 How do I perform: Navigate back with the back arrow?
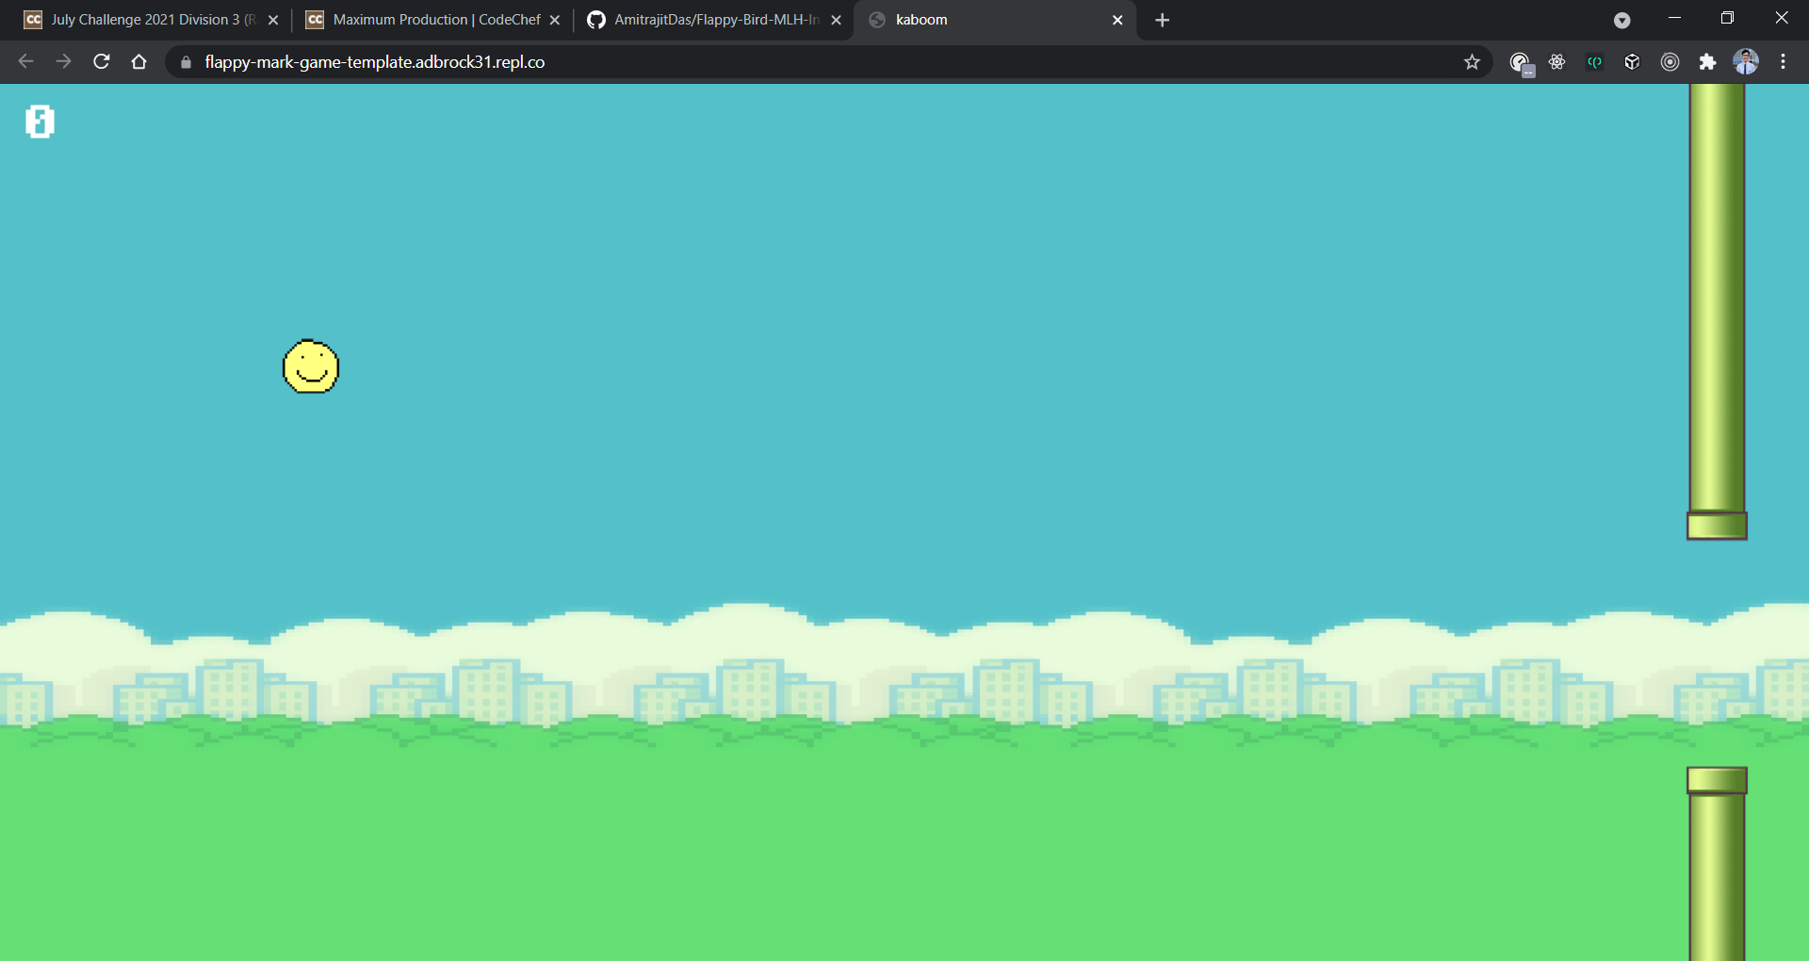pyautogui.click(x=26, y=62)
